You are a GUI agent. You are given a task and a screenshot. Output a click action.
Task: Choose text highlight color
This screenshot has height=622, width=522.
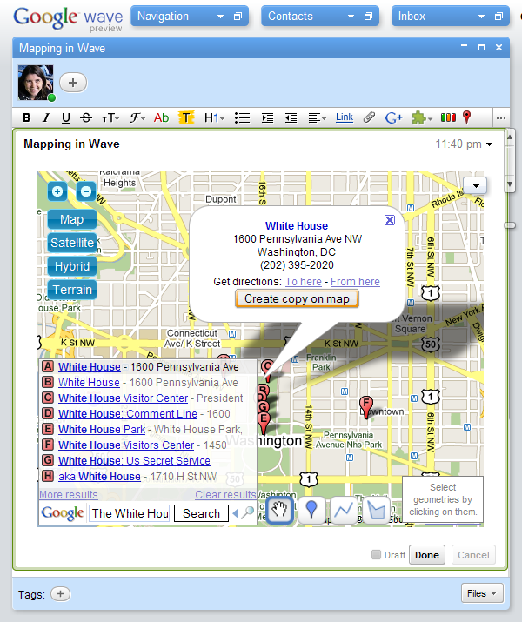click(x=186, y=117)
